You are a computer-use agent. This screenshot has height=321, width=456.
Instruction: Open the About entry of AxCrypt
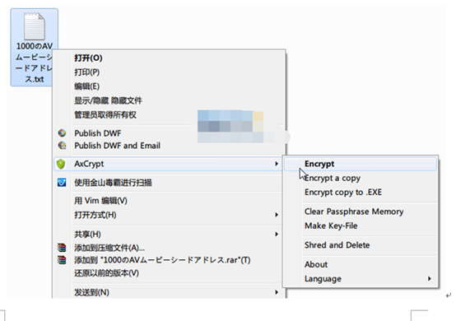pos(316,264)
